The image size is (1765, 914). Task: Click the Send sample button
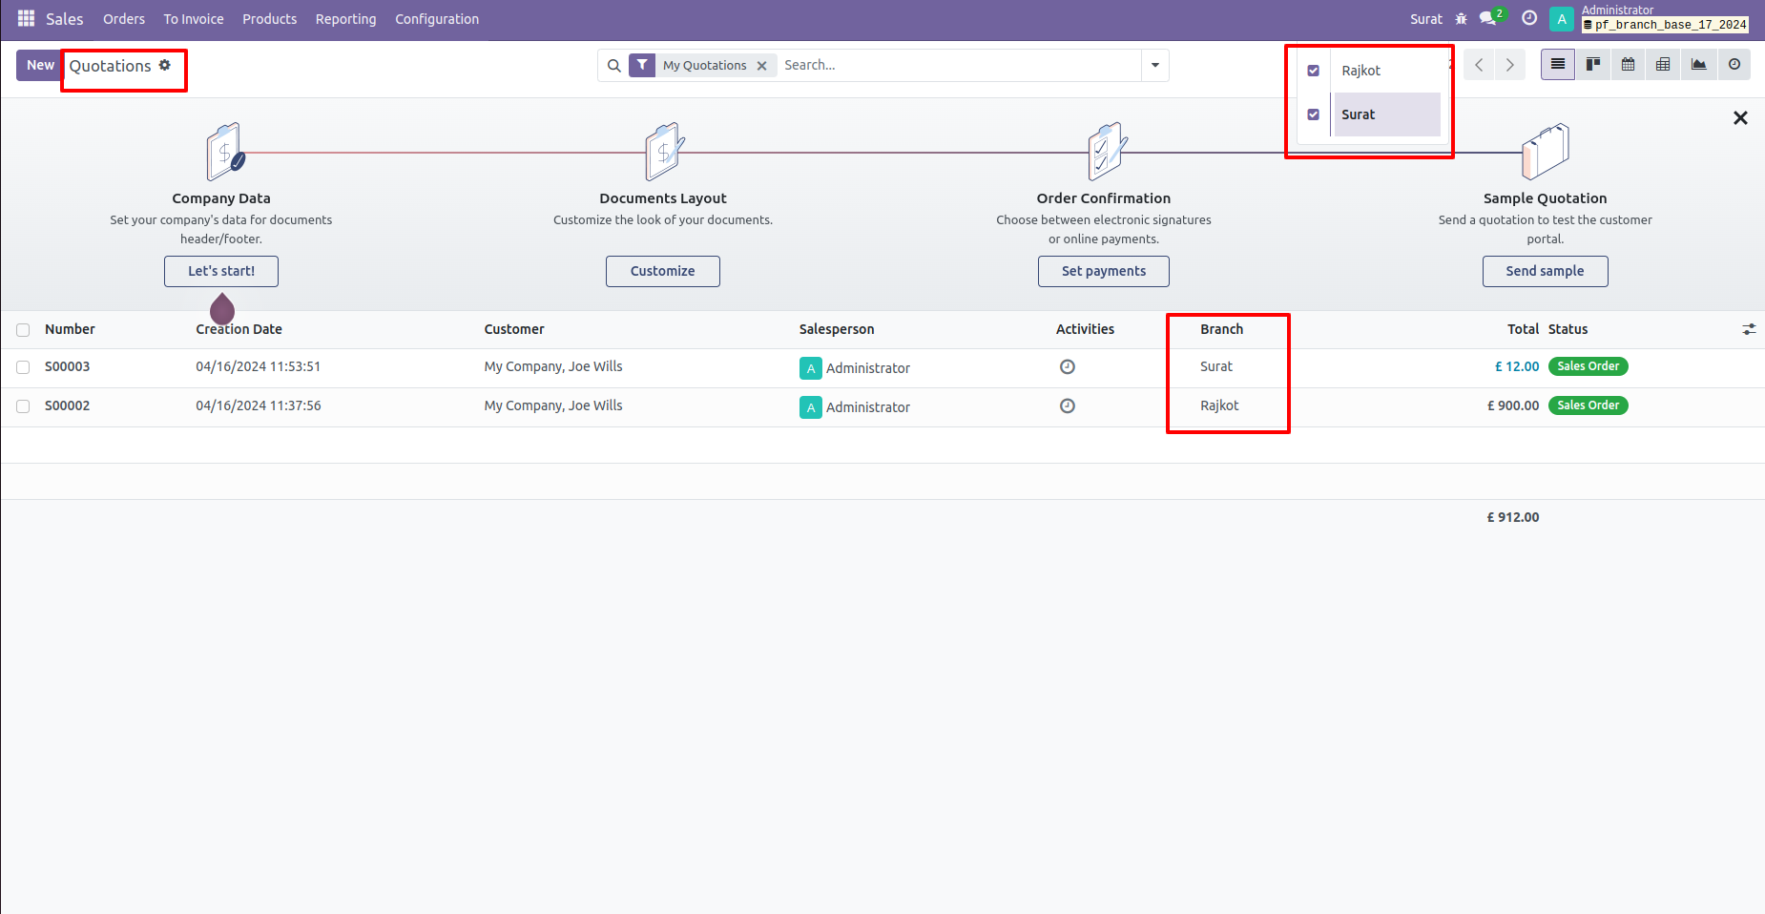click(x=1545, y=271)
